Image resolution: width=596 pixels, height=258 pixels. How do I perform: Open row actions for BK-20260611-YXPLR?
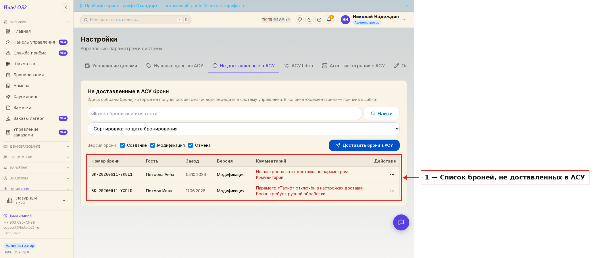point(392,191)
